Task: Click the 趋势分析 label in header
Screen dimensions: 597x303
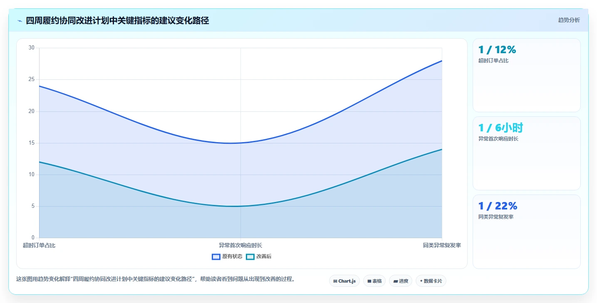Action: 569,20
